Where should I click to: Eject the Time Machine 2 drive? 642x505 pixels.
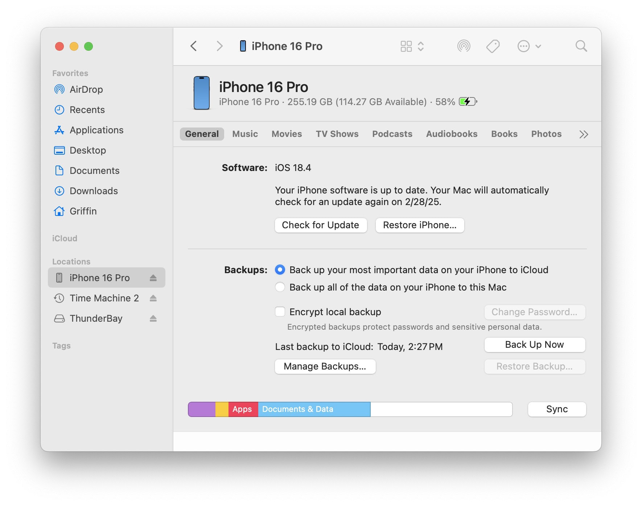point(153,298)
